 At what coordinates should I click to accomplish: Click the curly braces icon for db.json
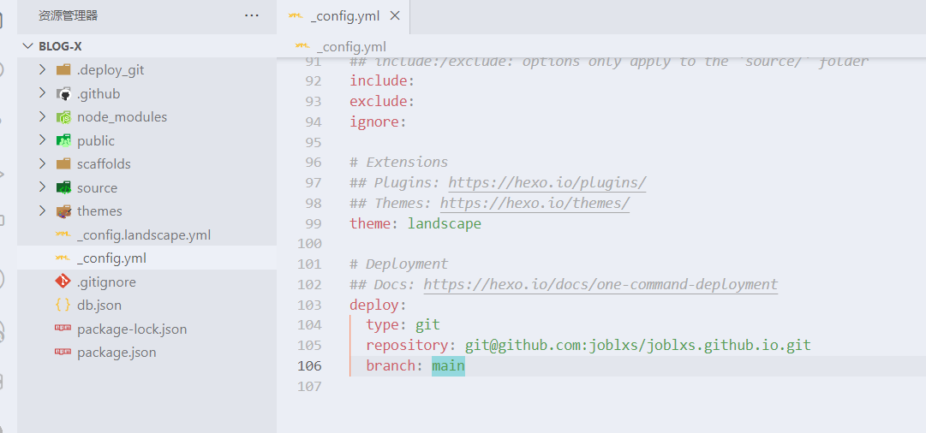63,305
